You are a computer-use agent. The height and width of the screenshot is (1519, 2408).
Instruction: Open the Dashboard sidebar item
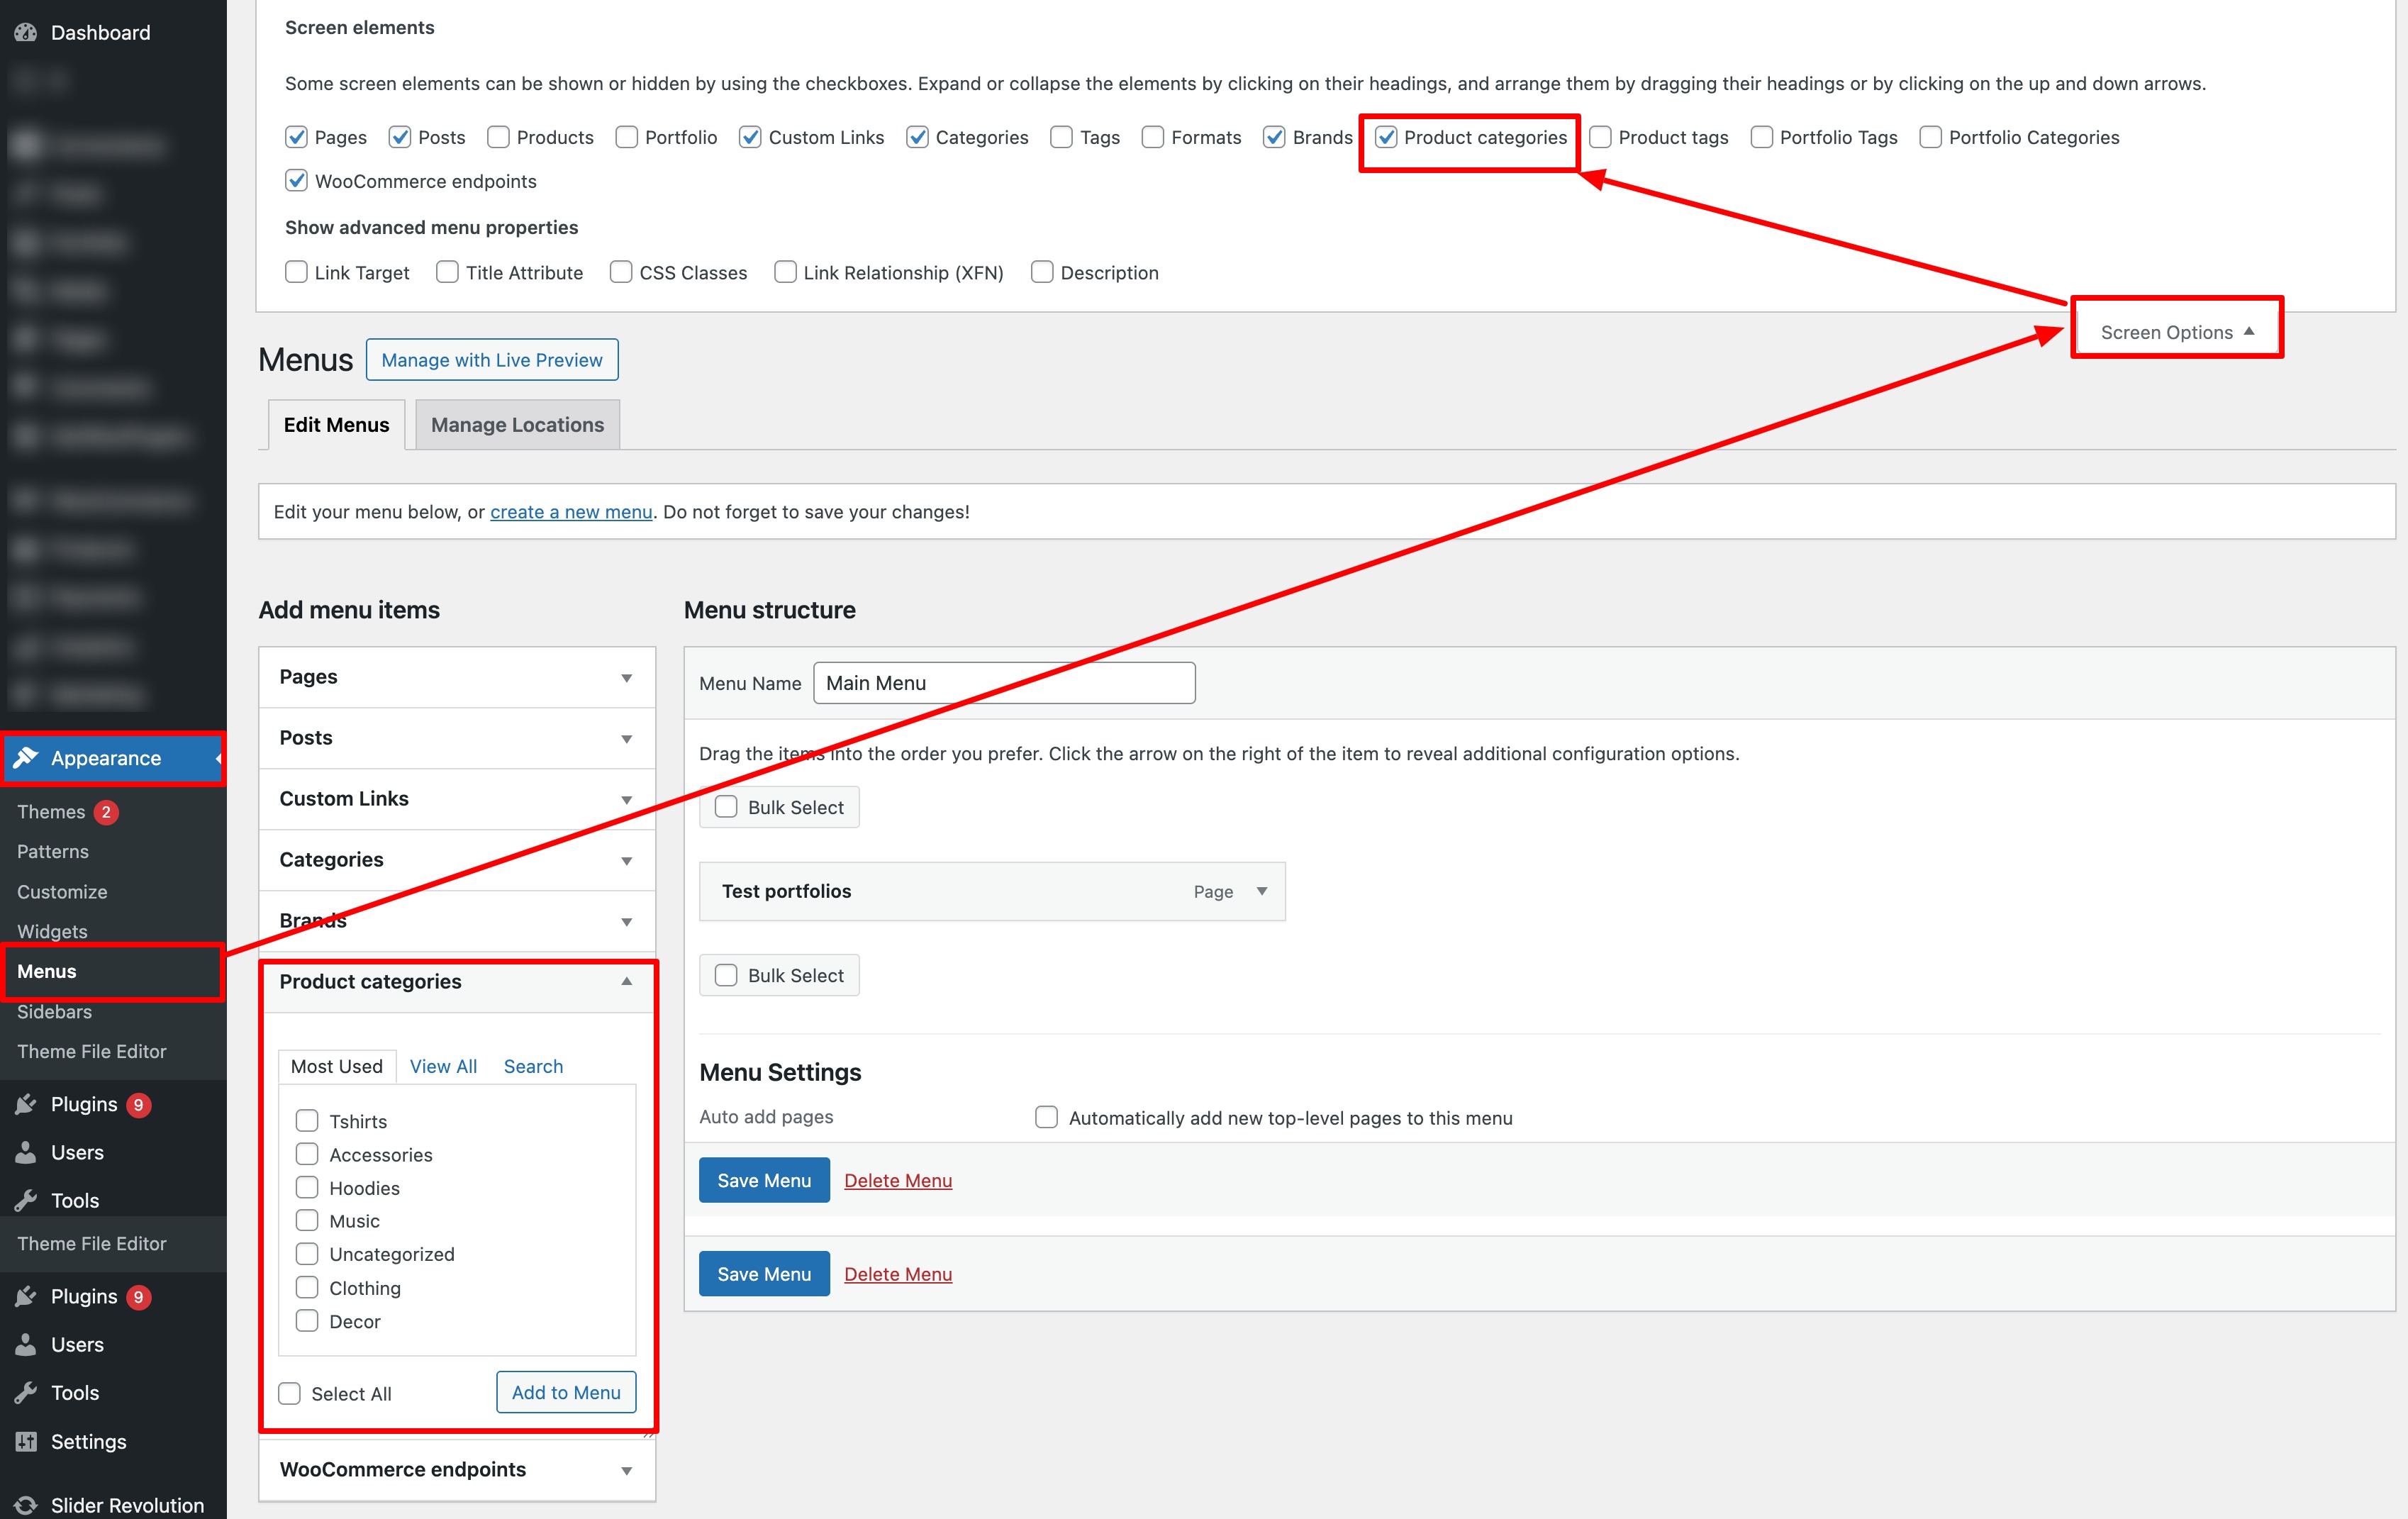tap(113, 32)
